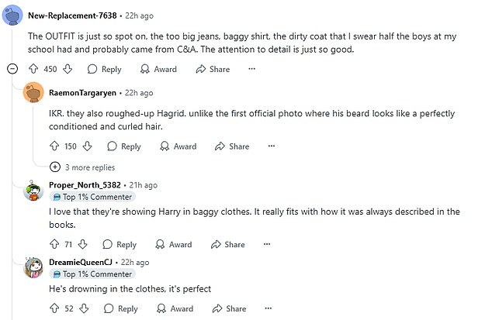
Task: Award Proper_North_5382's comment
Action: click(x=173, y=245)
